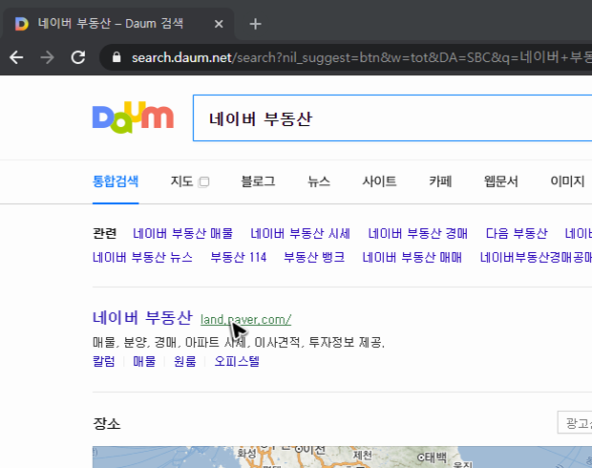Click the 원룸 sublink
592x468 pixels.
coord(185,361)
